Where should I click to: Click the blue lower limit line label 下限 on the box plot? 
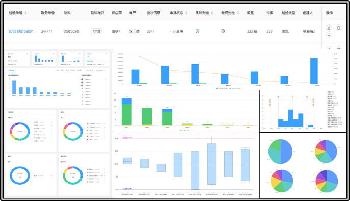tap(127, 189)
